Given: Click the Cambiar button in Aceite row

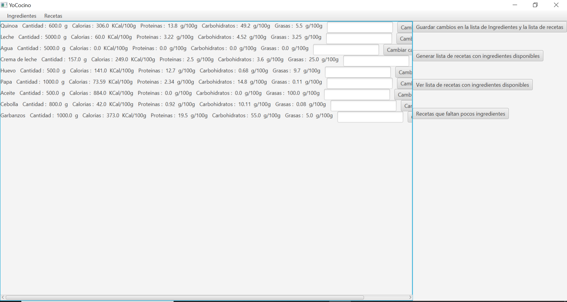Looking at the screenshot, I should pyautogui.click(x=403, y=95).
